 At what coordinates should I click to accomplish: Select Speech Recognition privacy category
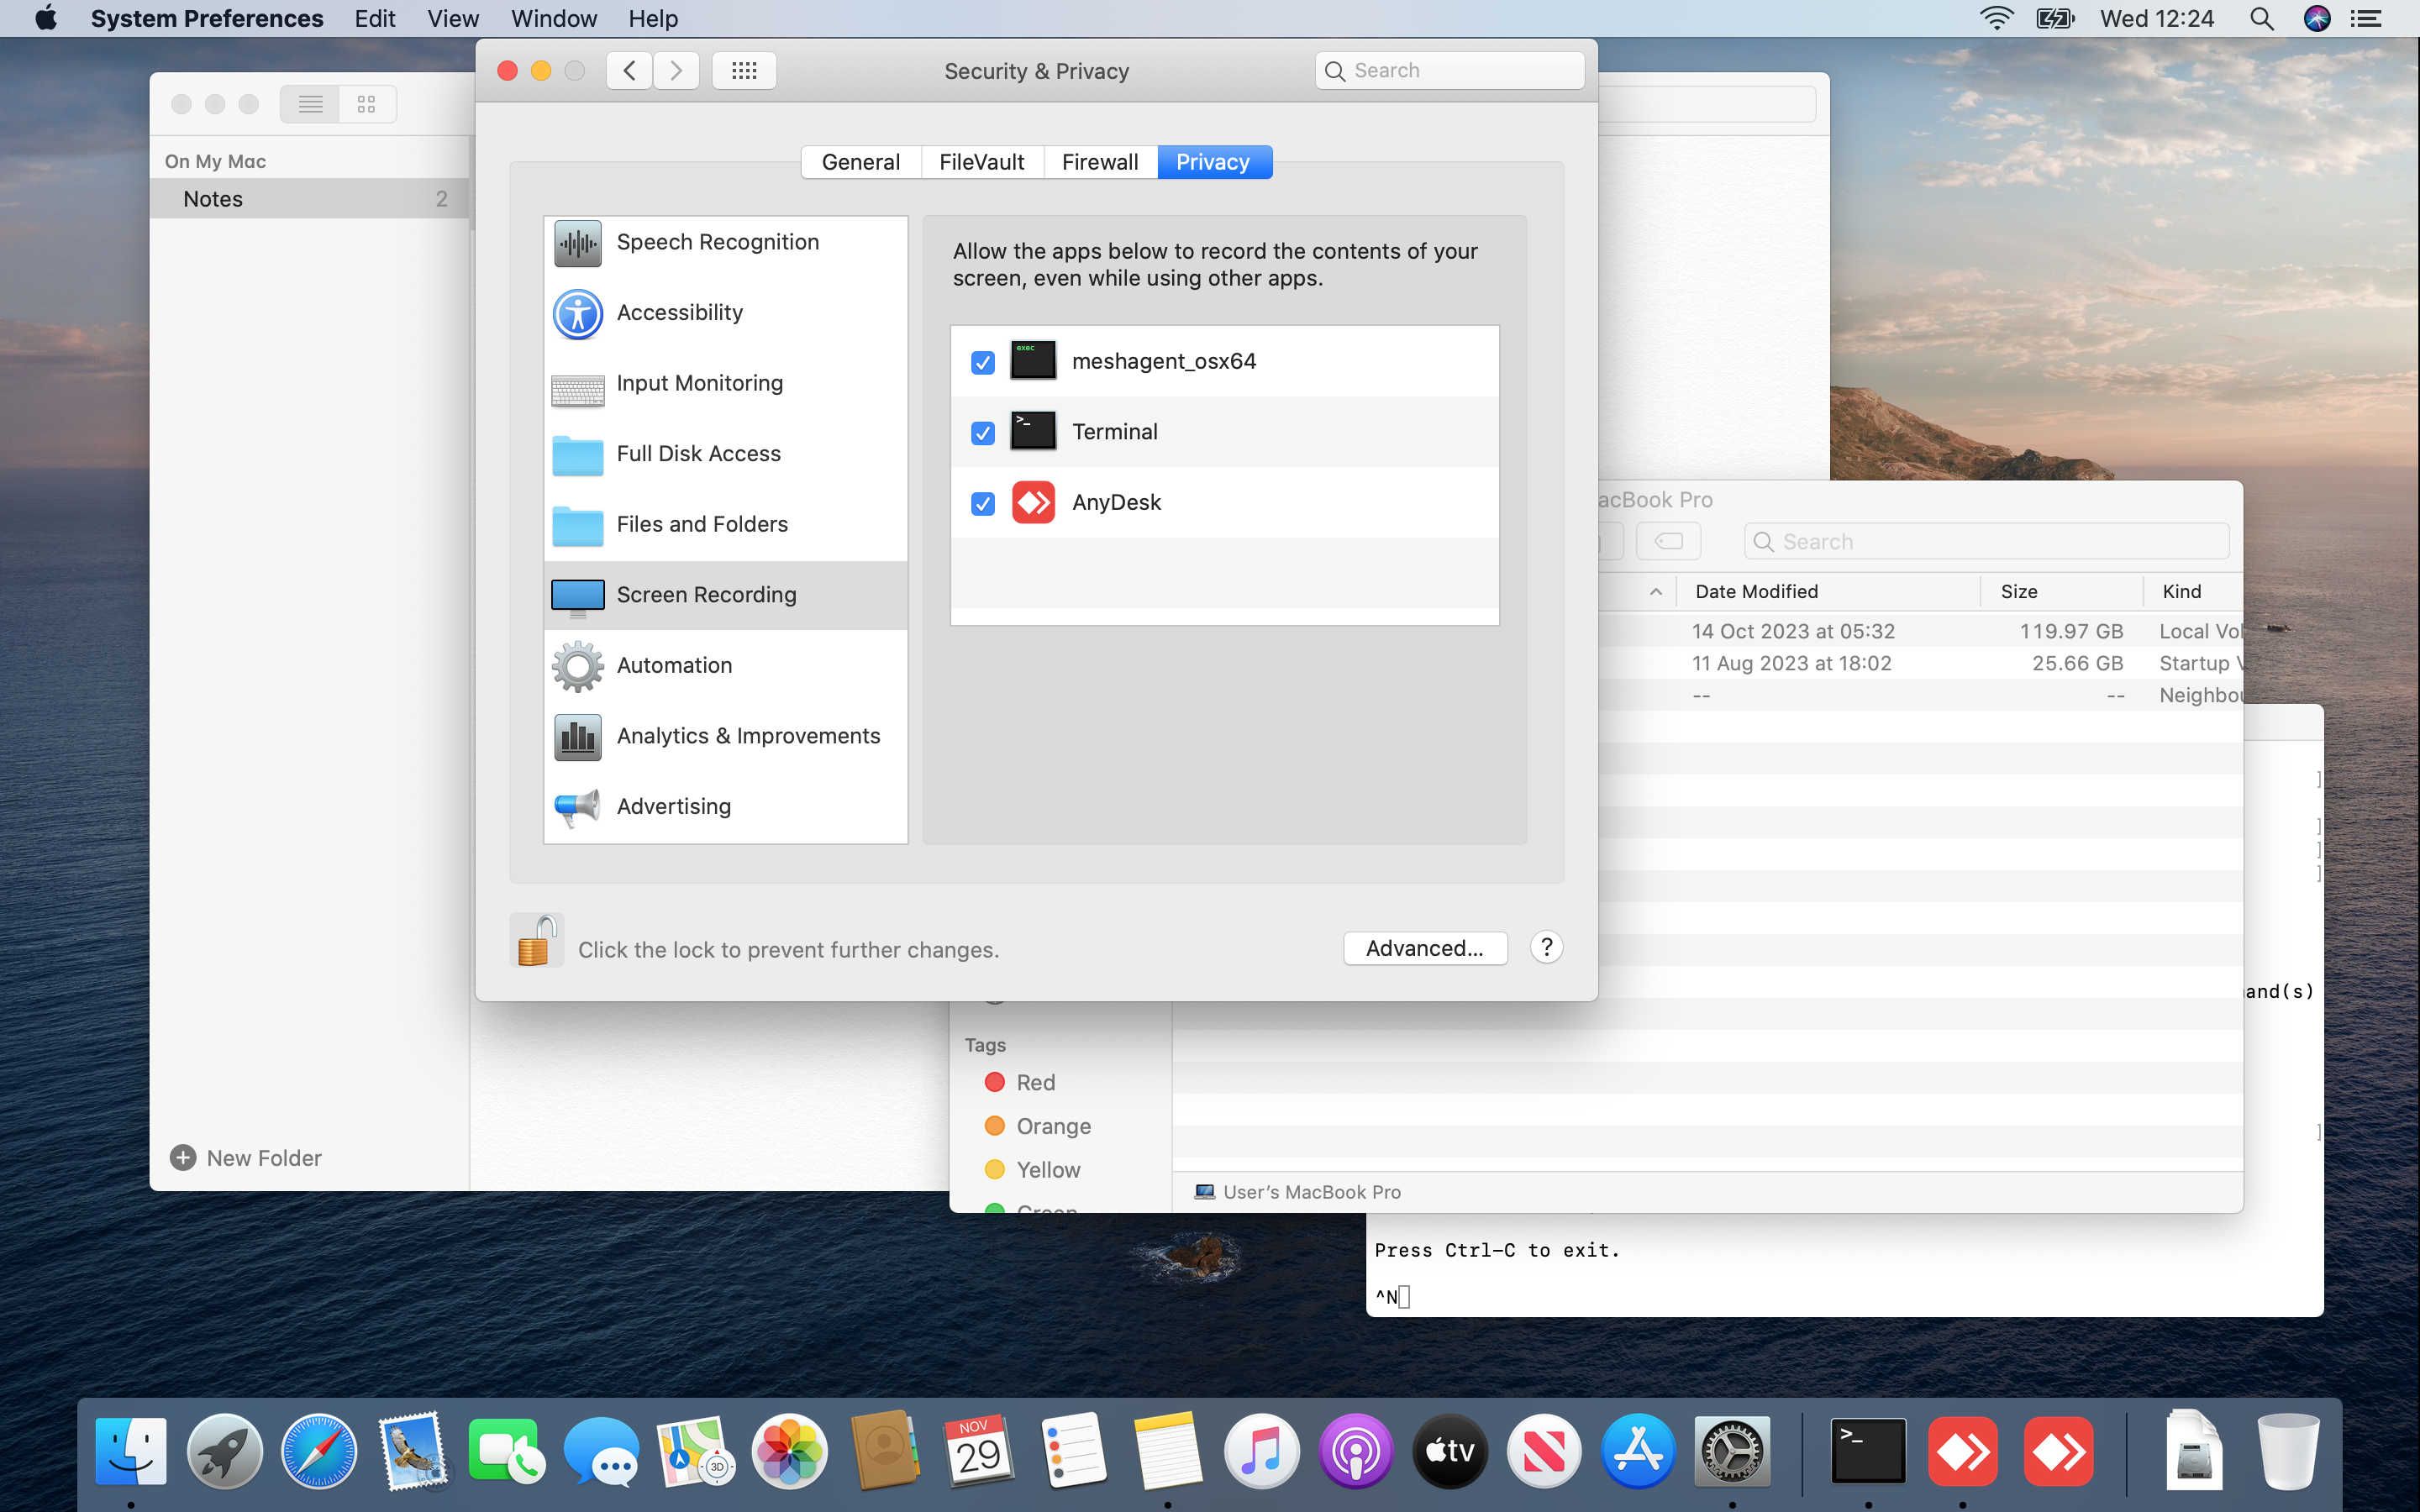pos(717,242)
